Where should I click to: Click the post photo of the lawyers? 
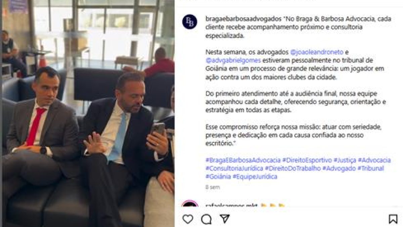[x=88, y=113]
